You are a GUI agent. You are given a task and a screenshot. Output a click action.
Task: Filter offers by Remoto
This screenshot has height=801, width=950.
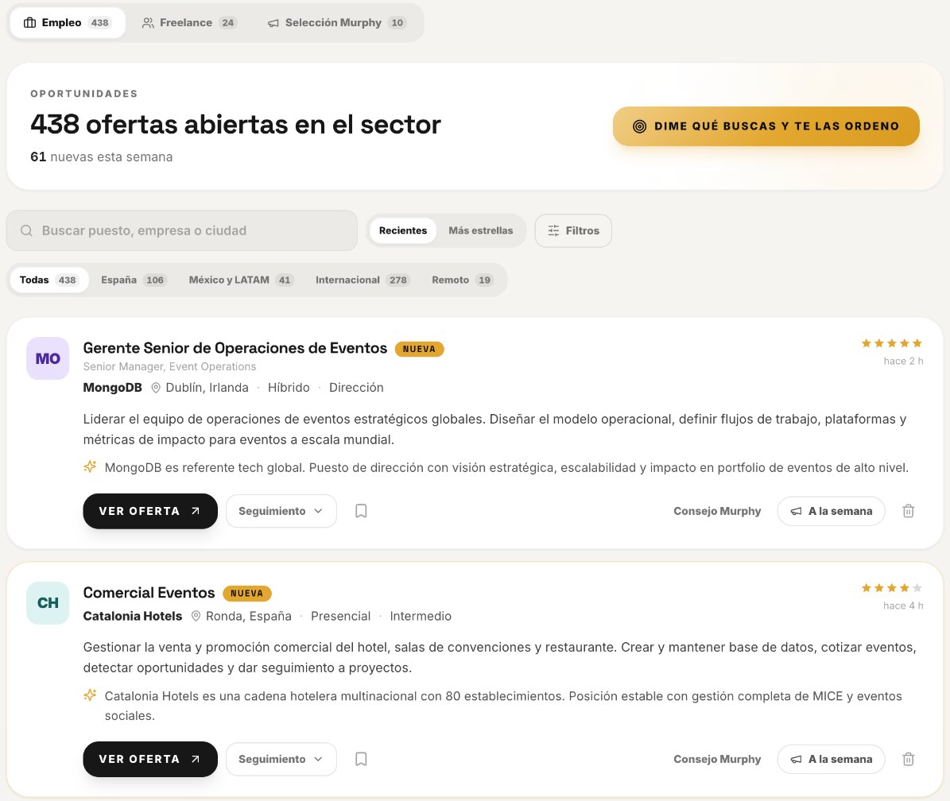pyautogui.click(x=462, y=280)
